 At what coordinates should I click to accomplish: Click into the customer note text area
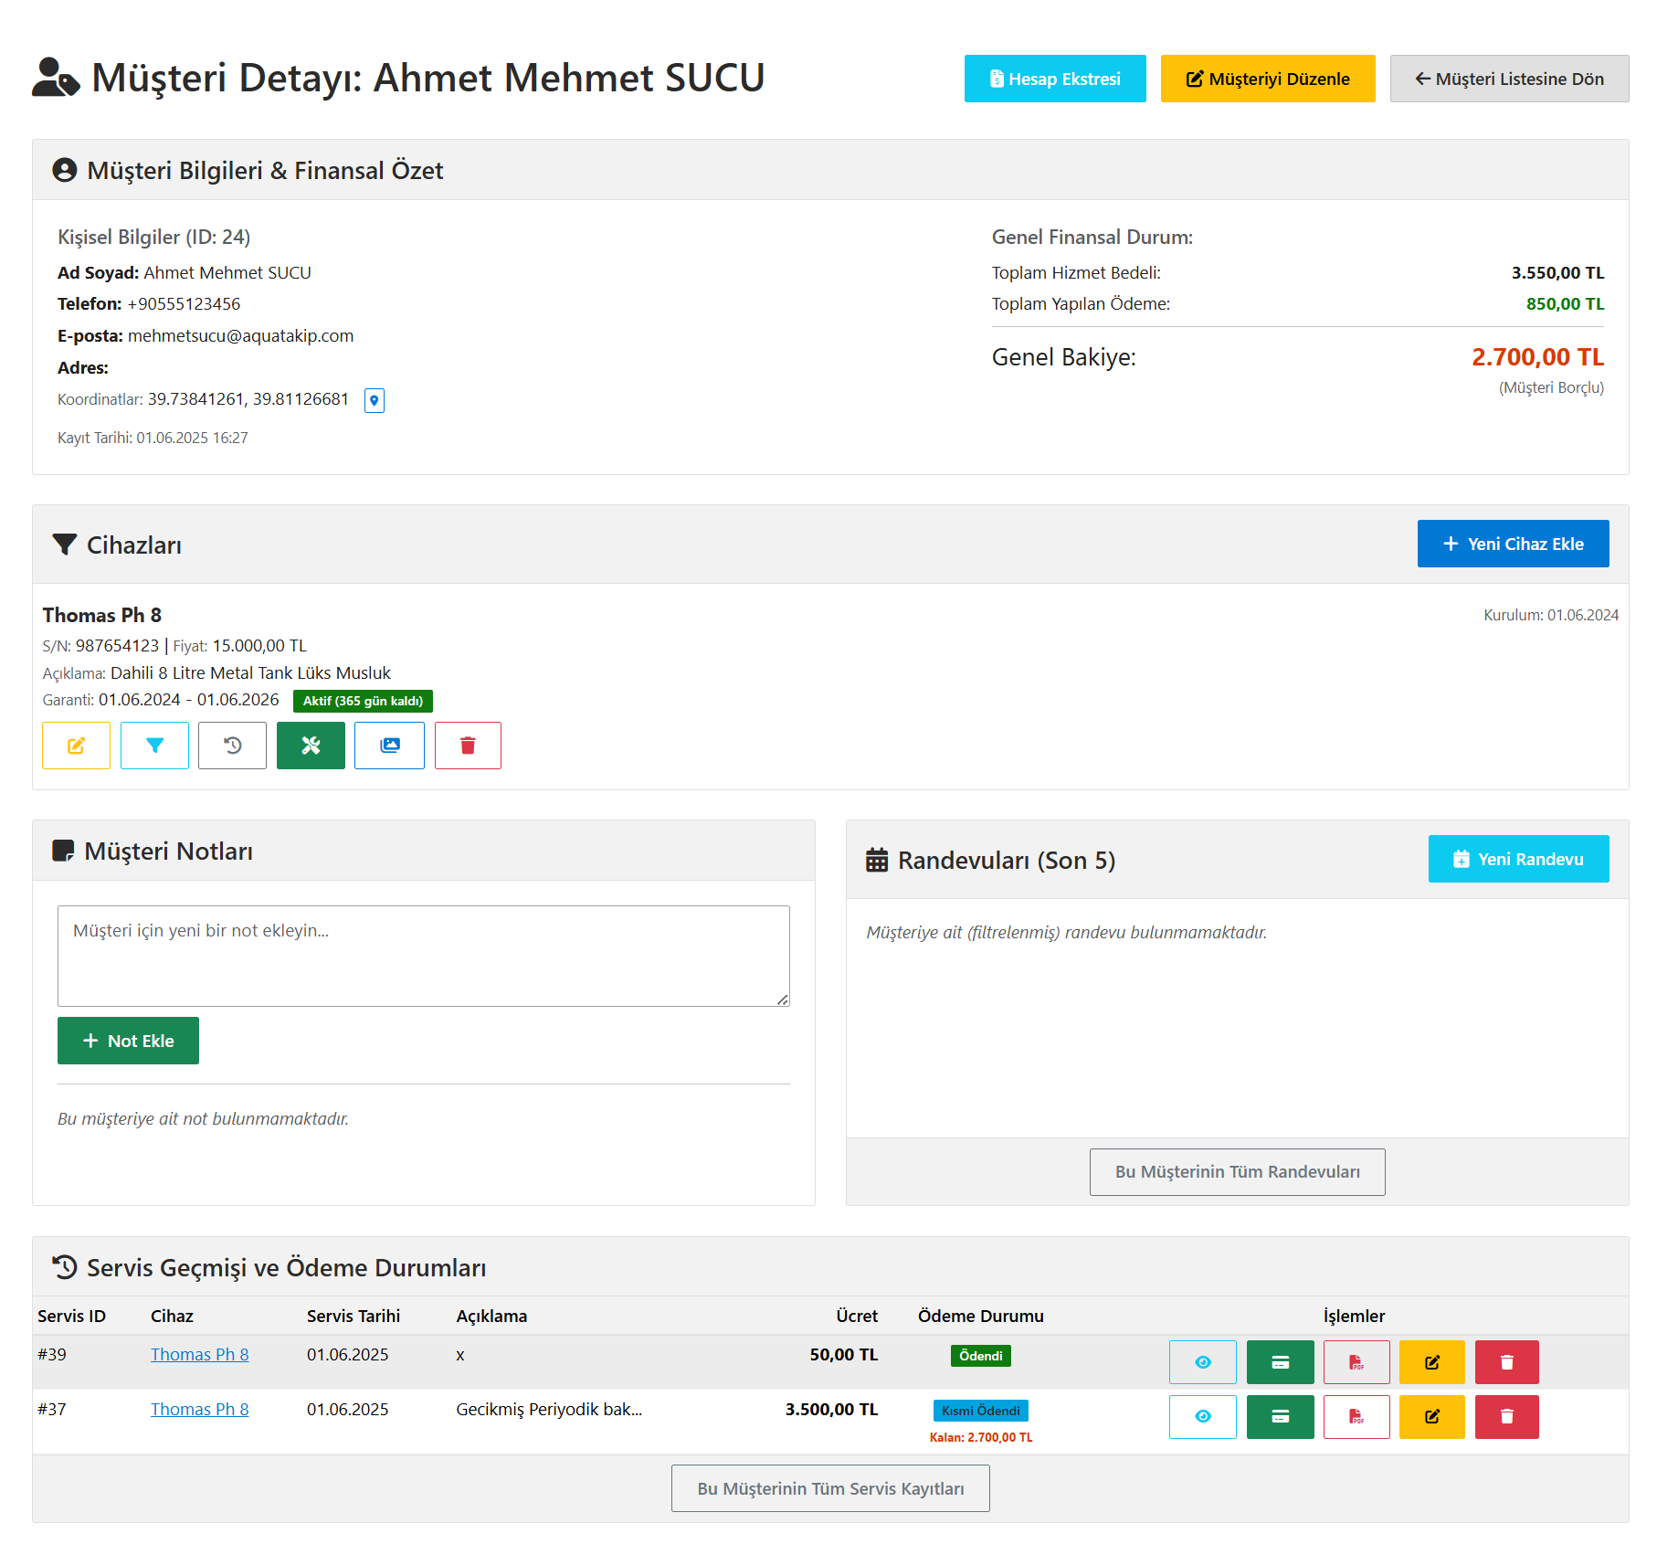point(423,956)
